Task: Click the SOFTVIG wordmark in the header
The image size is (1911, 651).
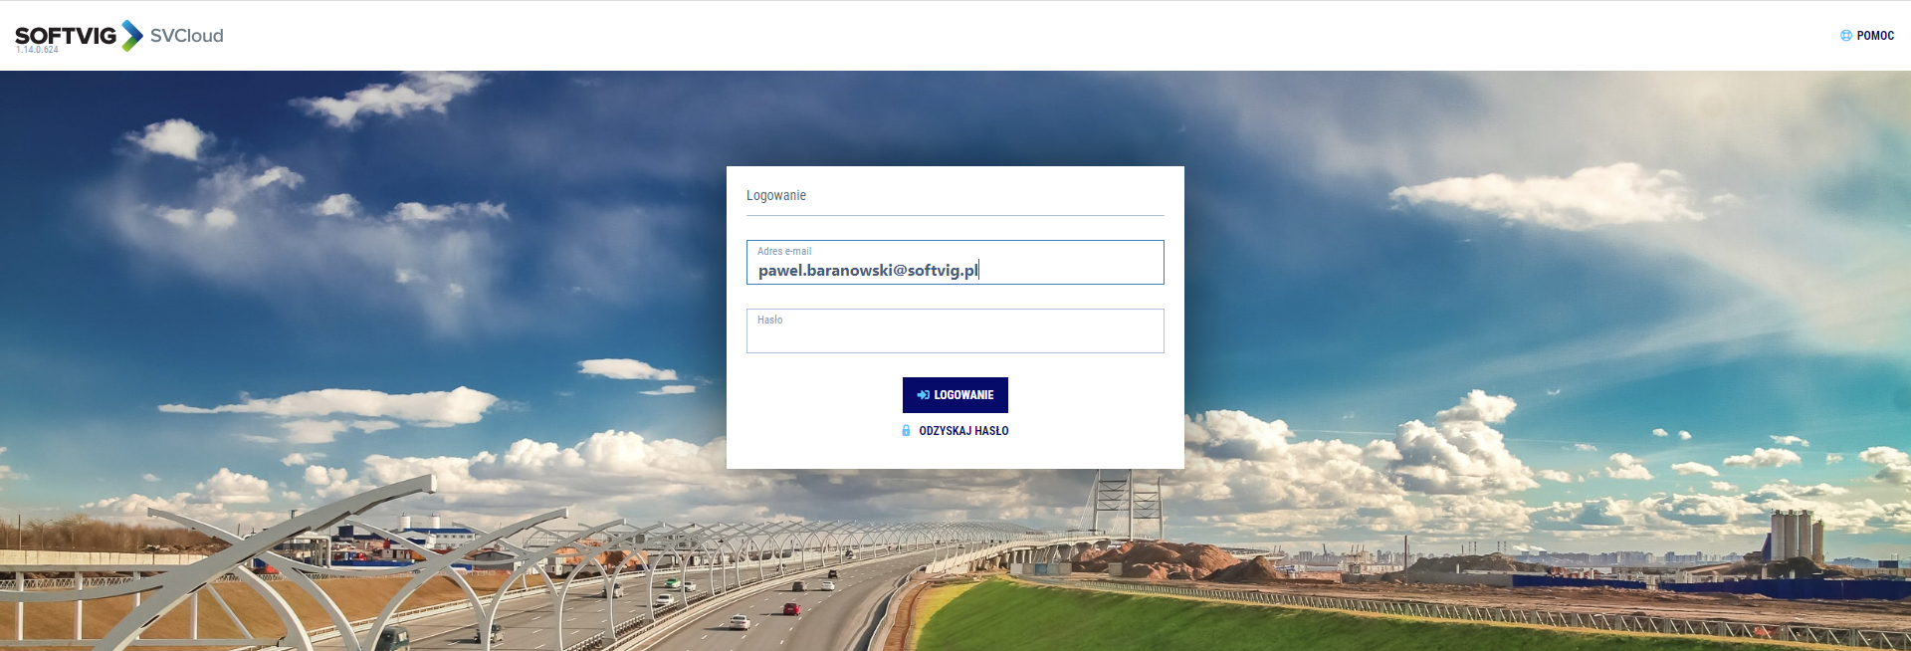Action: click(66, 36)
